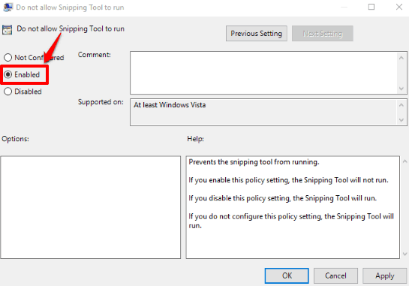The height and width of the screenshot is (286, 409).
Task: Click the 'Supported on:' label
Action: [x=101, y=102]
